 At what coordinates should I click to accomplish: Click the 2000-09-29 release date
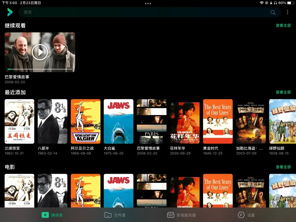(180, 153)
